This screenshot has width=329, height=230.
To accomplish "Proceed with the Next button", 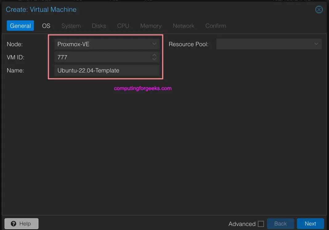I will pos(310,224).
